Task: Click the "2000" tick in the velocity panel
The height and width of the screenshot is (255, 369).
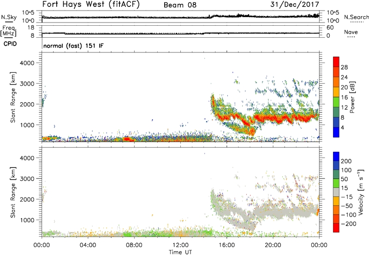Action: tap(27, 199)
